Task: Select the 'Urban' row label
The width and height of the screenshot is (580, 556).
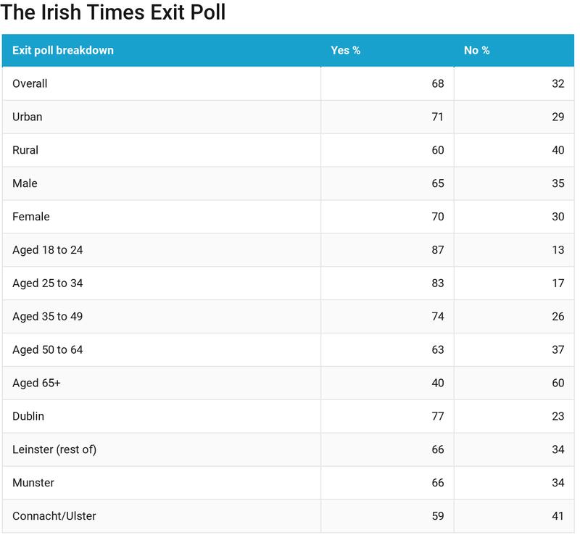Action: 28,117
